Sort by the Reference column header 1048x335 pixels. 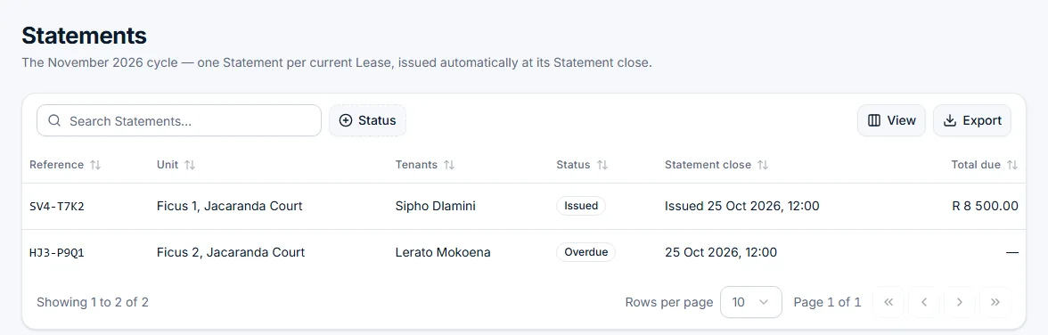click(x=65, y=165)
